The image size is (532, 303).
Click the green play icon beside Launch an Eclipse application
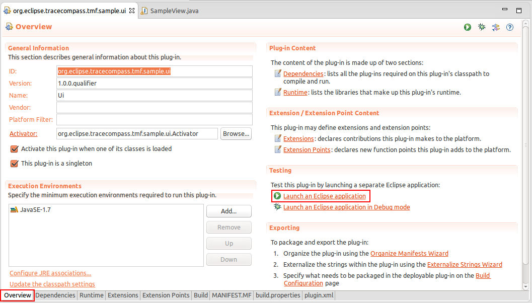(277, 196)
